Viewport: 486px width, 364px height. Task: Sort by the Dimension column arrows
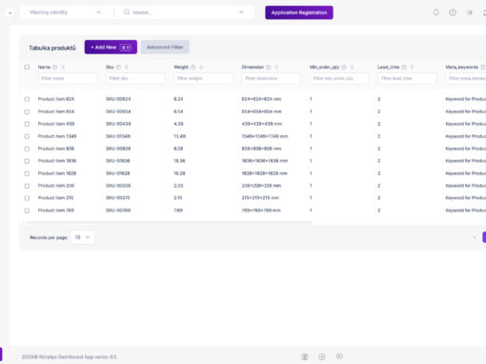(x=276, y=67)
